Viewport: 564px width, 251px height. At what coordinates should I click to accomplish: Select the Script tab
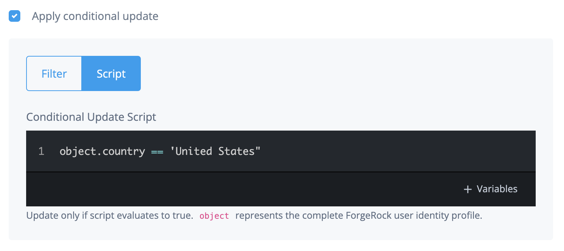click(x=111, y=73)
